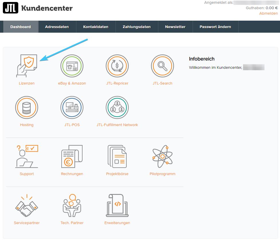Click the Pilotprogramm text link
Viewport: 280px width, 241px height.
[162, 174]
